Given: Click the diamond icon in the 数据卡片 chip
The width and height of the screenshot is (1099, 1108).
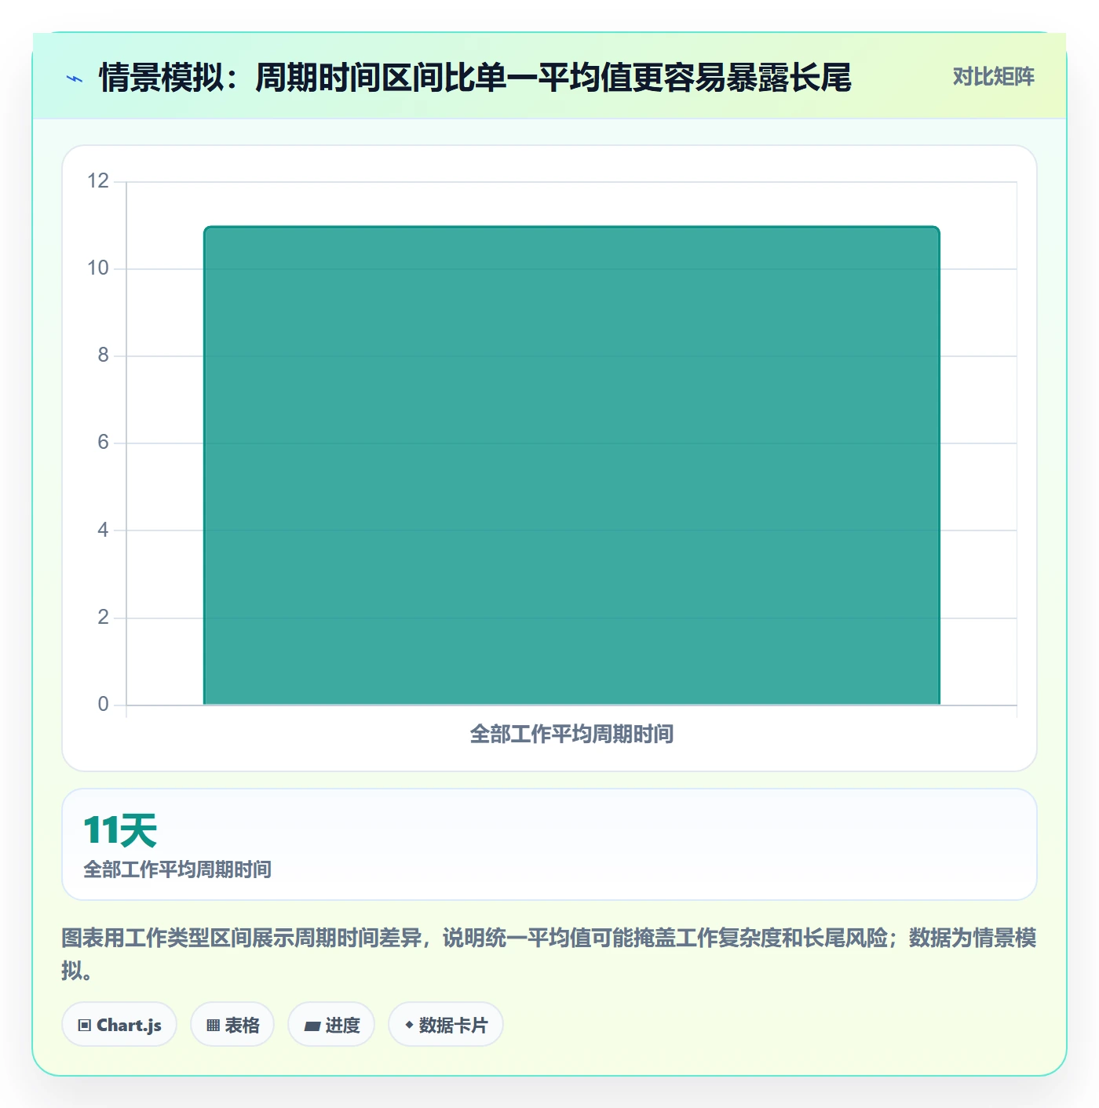Looking at the screenshot, I should (409, 1025).
